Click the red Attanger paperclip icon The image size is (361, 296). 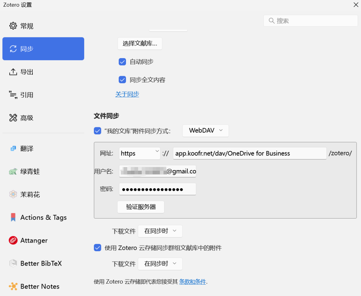(13, 241)
